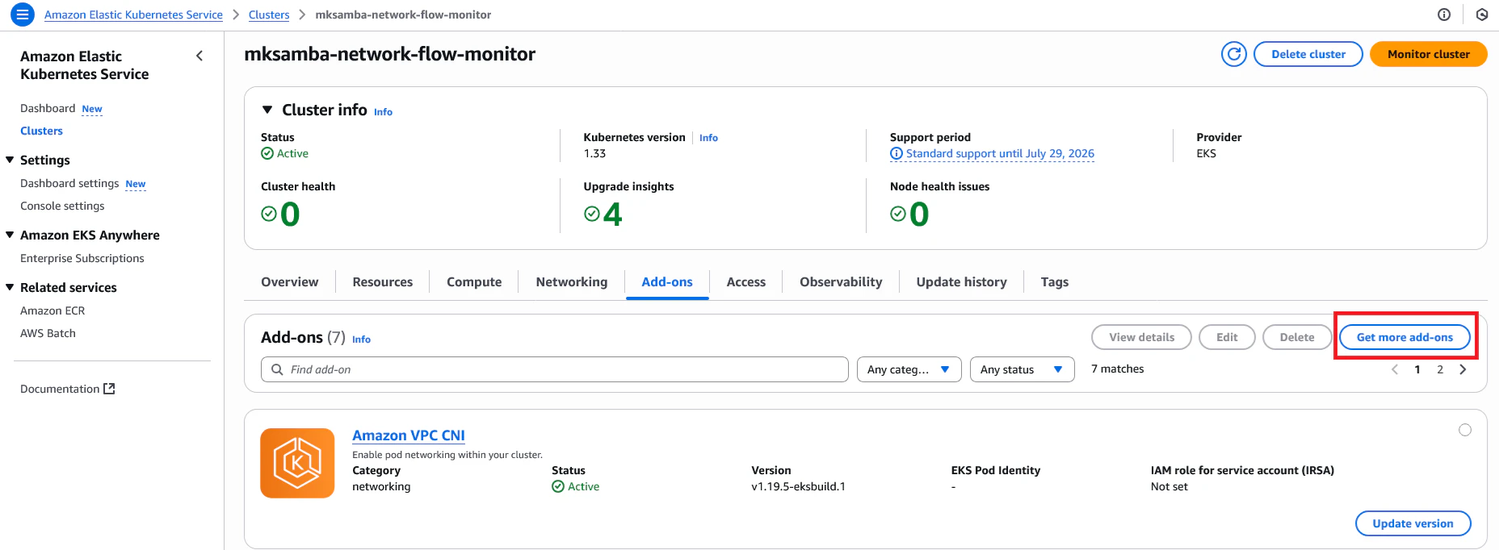Image resolution: width=1499 pixels, height=550 pixels.
Task: Click the Cluster health count 0
Action: [x=290, y=215]
